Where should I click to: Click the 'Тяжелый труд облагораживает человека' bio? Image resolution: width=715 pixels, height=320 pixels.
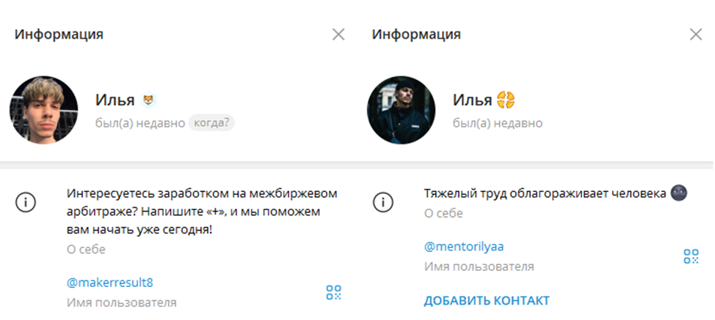[545, 193]
